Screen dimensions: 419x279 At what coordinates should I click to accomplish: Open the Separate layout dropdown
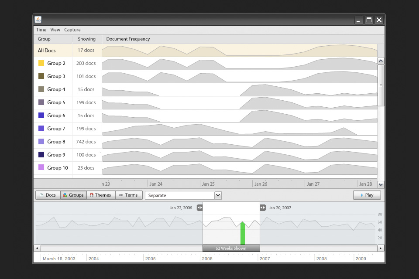coord(183,195)
